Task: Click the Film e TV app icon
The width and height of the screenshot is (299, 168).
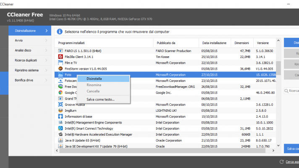Action: click(x=61, y=62)
